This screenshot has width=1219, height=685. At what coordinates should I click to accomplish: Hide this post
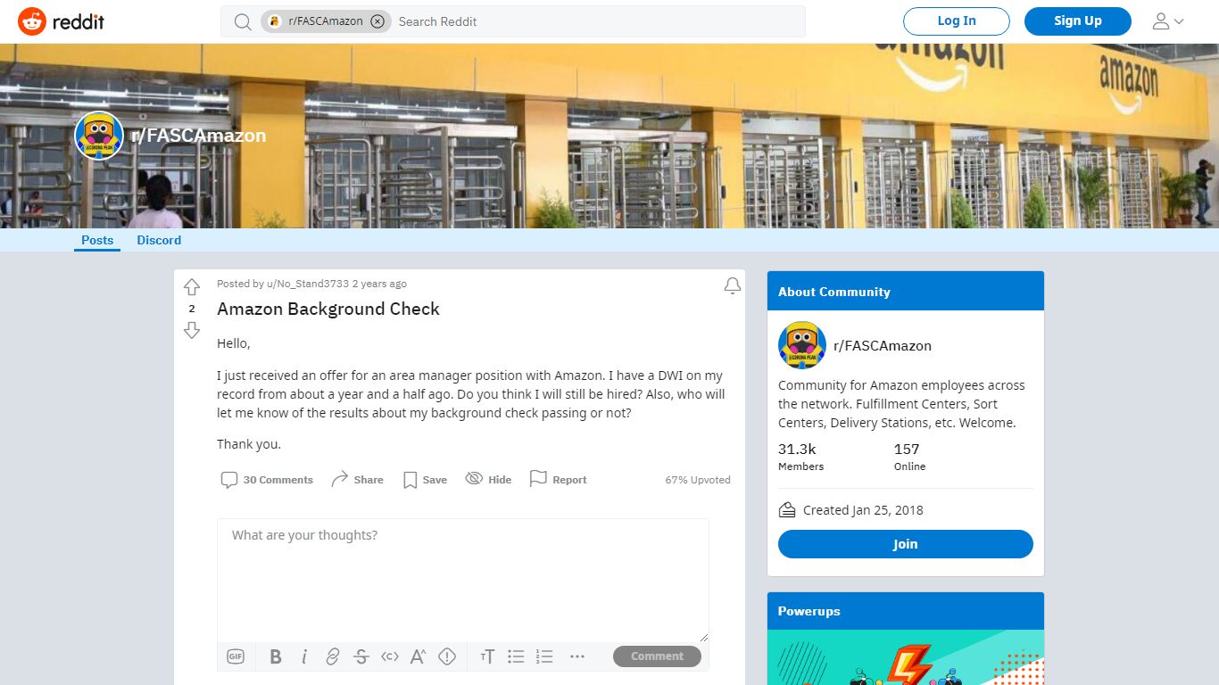488,480
